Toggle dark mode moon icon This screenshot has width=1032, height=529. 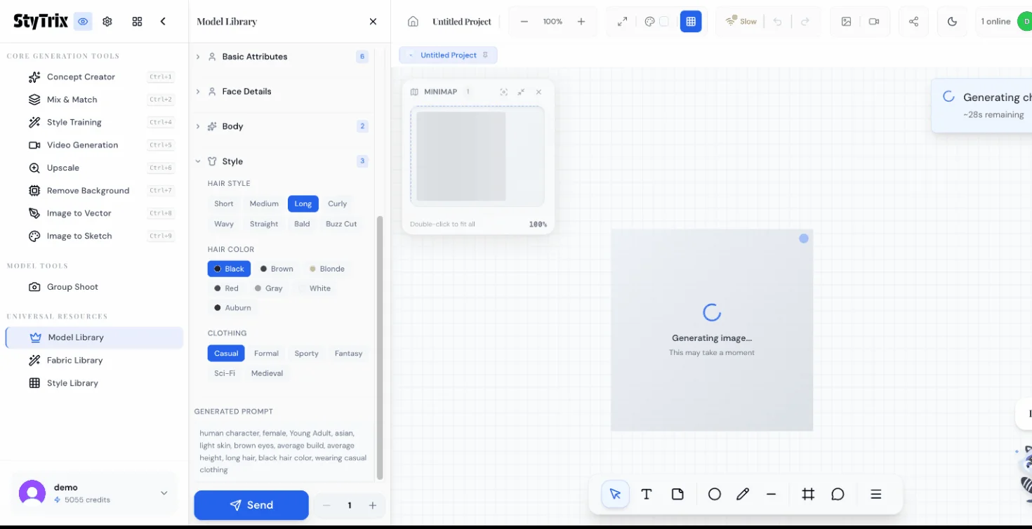coord(952,22)
